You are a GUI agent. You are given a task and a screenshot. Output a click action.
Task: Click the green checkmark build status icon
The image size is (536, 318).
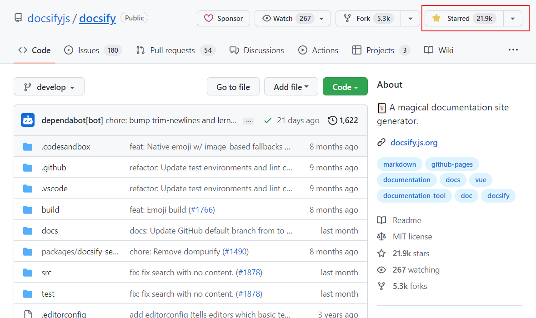[268, 120]
